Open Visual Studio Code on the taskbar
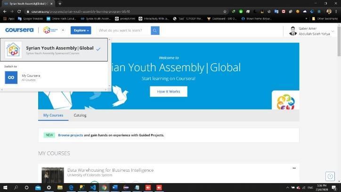 (x=93, y=187)
